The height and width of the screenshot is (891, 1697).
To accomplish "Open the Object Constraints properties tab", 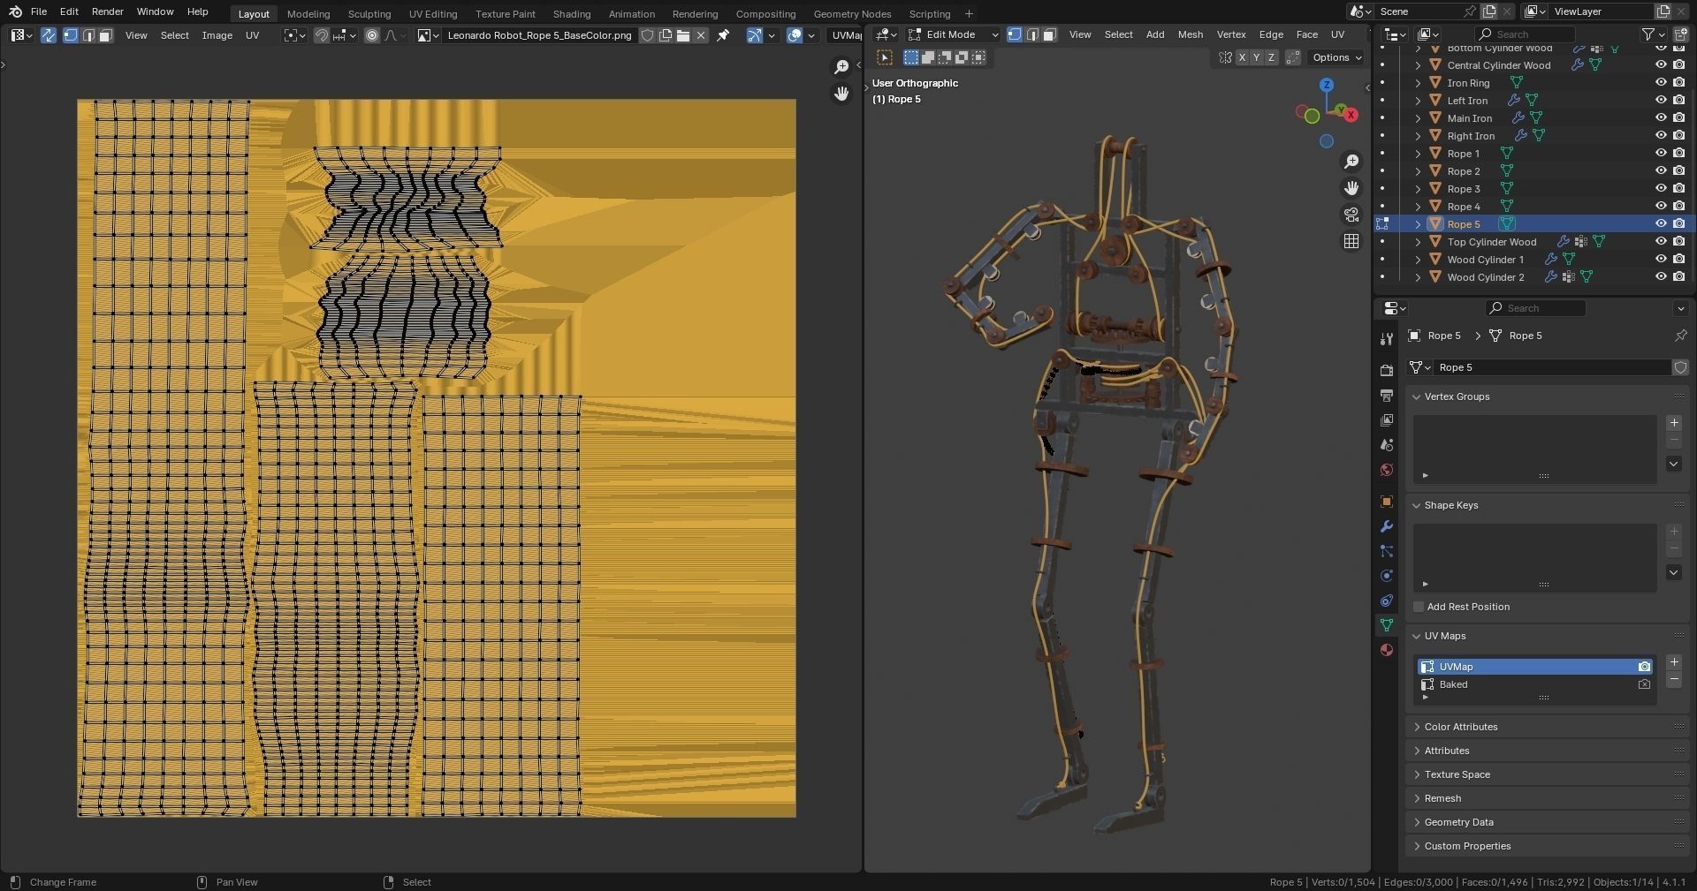I will (1386, 600).
